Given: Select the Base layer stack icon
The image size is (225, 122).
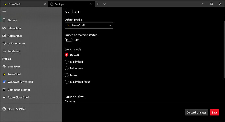Looking at the screenshot, I should (x=4, y=67).
